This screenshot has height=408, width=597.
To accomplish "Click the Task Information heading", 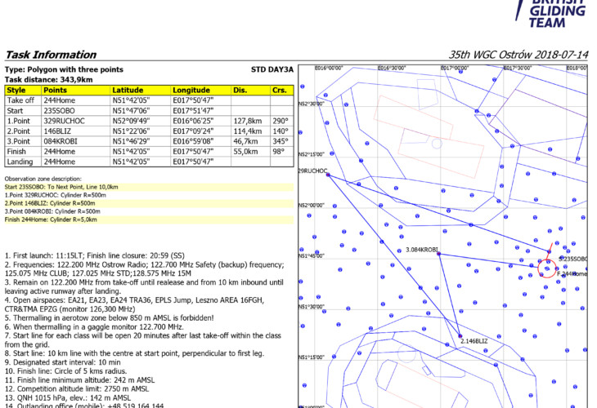I will [x=51, y=55].
